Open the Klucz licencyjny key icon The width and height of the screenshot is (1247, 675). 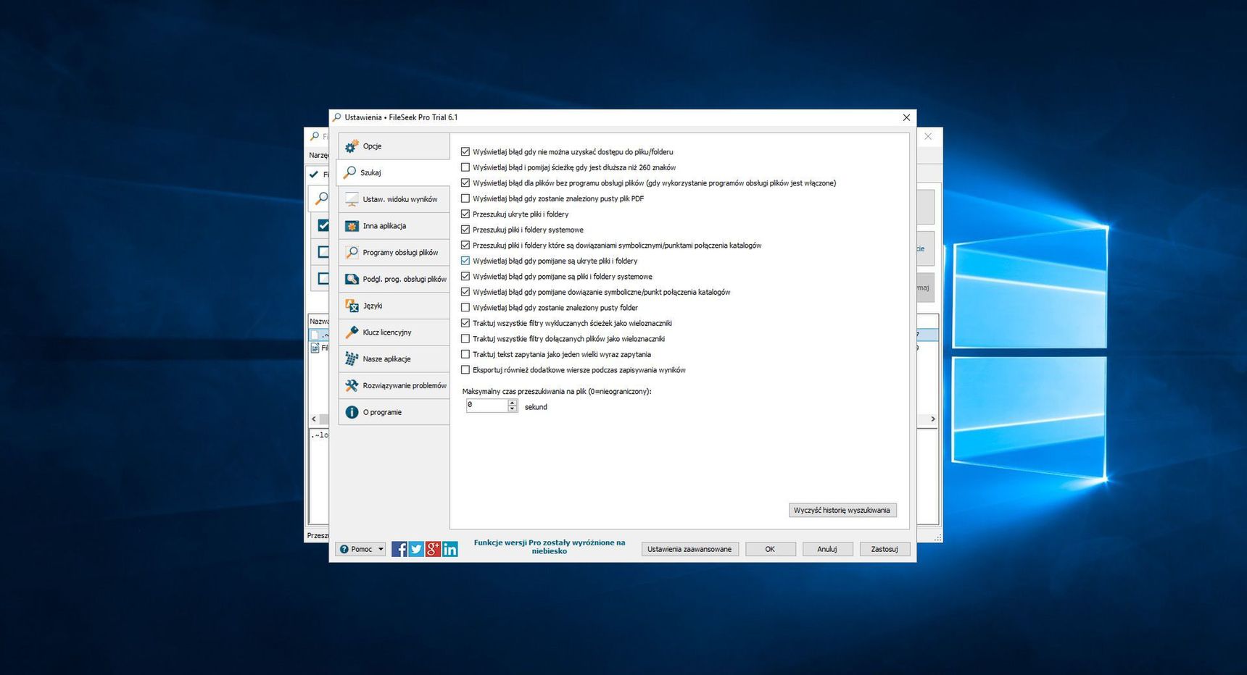(x=352, y=332)
